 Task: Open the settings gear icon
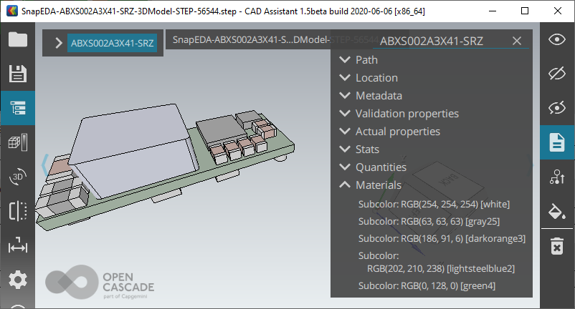point(17,280)
